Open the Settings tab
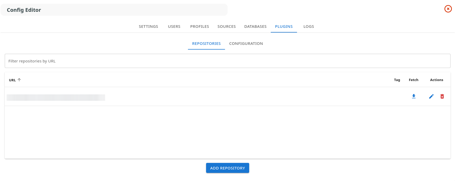The height and width of the screenshot is (181, 455). click(149, 26)
